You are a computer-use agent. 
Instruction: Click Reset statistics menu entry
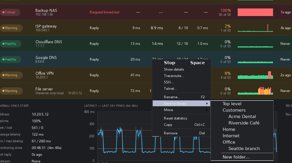(182, 118)
